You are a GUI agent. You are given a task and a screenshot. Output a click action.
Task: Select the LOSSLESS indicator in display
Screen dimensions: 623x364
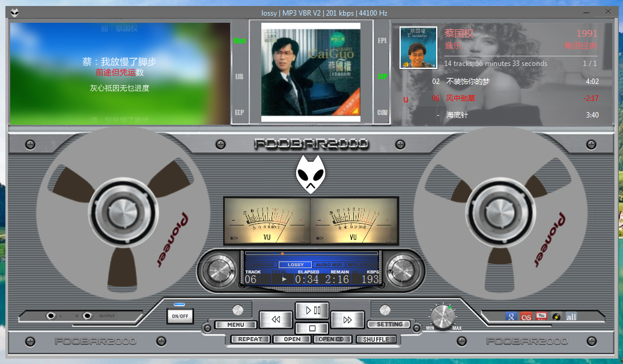pyautogui.click(x=262, y=264)
